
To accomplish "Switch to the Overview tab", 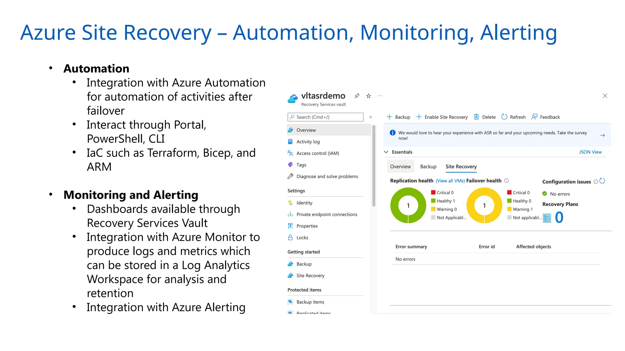I will (400, 167).
